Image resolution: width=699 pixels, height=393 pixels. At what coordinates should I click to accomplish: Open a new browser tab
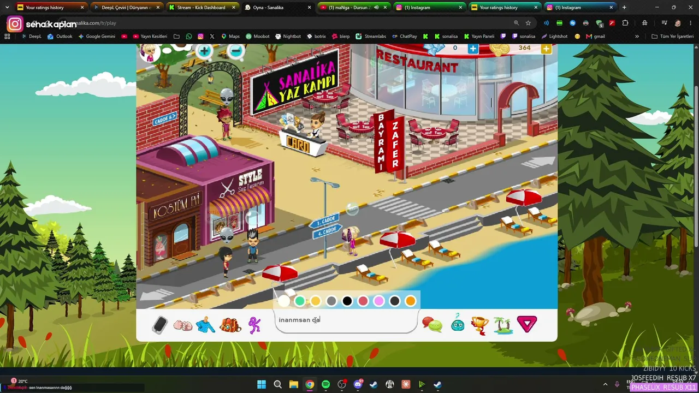click(624, 8)
